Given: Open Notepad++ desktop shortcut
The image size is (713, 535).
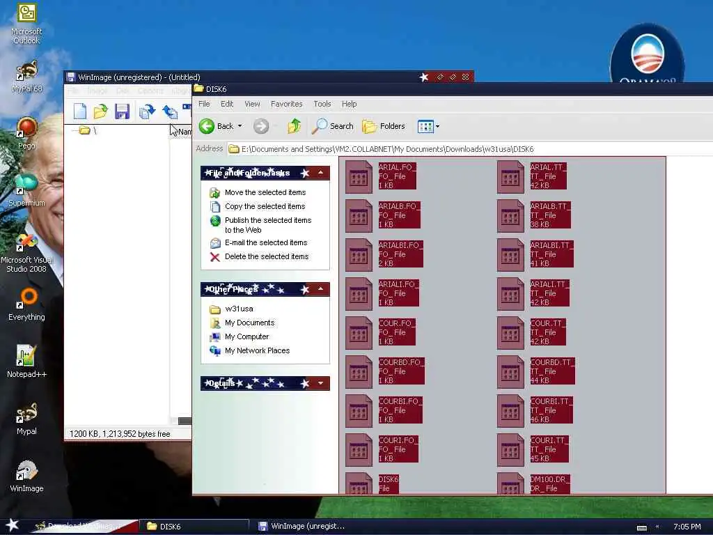Looking at the screenshot, I should point(26,362).
